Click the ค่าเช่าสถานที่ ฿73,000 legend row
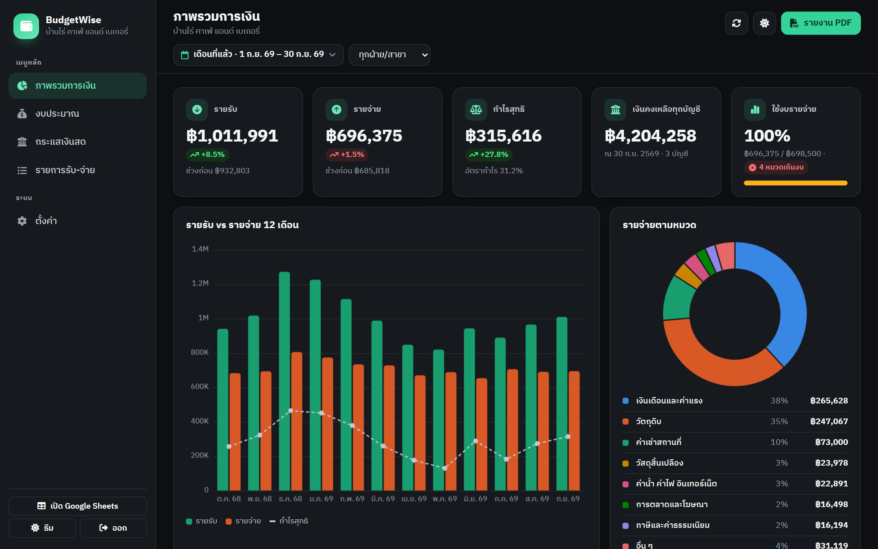Image resolution: width=878 pixels, height=549 pixels. (x=735, y=442)
